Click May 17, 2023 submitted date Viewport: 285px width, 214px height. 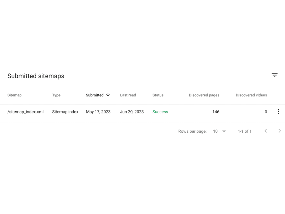[98, 112]
